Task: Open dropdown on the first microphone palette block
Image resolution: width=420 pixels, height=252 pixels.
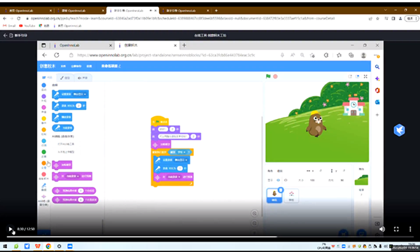Action: (x=79, y=94)
